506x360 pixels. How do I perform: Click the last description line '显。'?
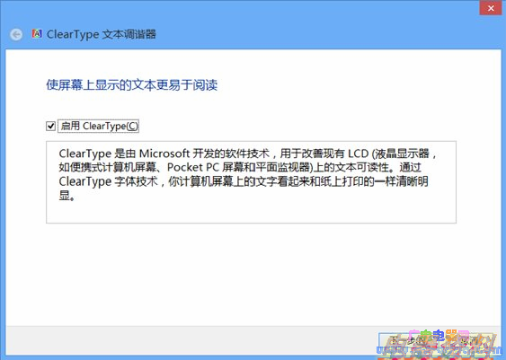point(67,196)
